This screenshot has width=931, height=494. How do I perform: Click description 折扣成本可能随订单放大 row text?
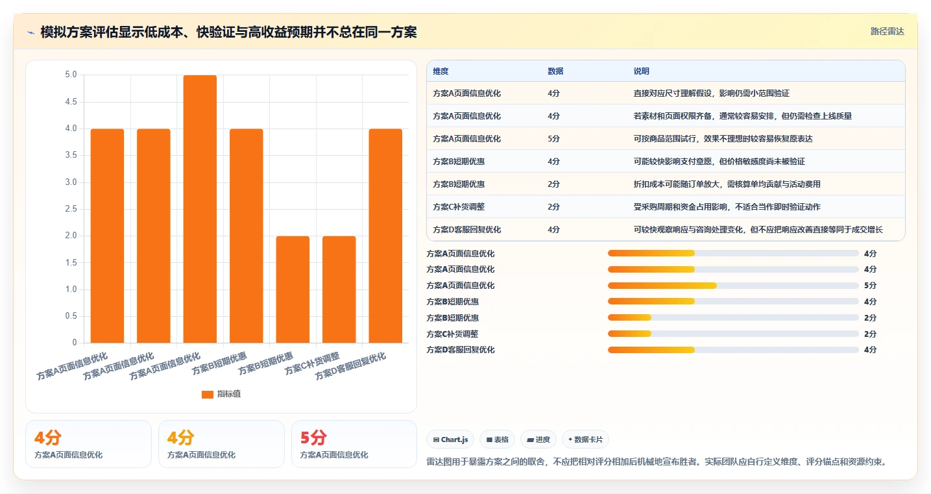pyautogui.click(x=727, y=184)
